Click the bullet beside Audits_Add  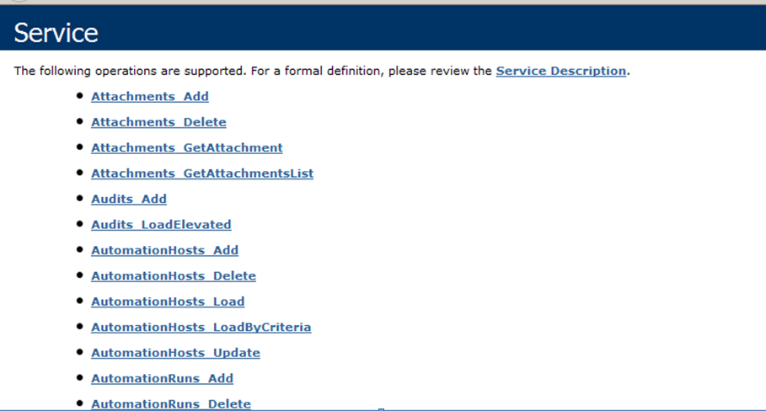80,198
